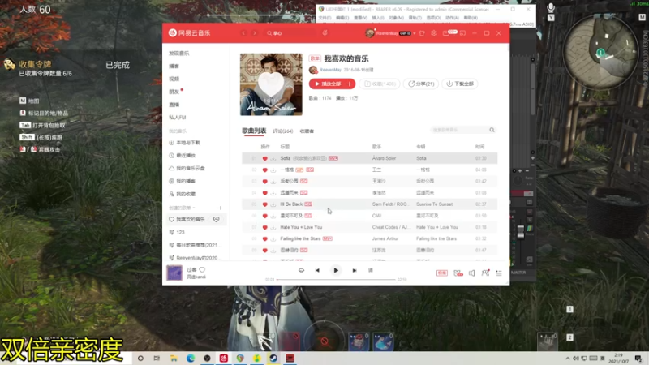Open the play queue list icon
Image resolution: width=649 pixels, height=365 pixels.
click(499, 273)
